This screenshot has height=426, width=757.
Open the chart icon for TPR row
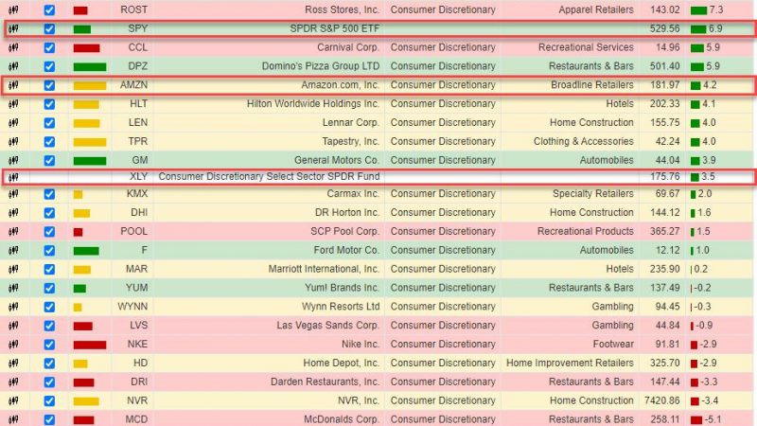(x=13, y=142)
